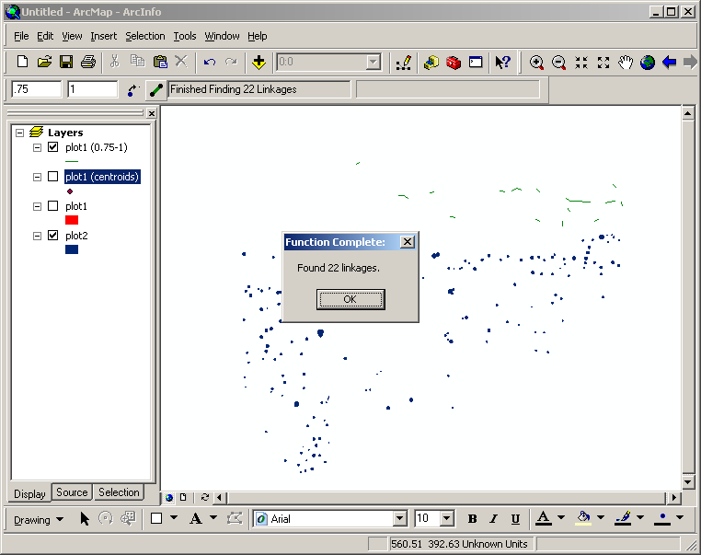Screen dimensions: 701x555
Task: Click the Add Data toolbar icon
Action: click(259, 62)
